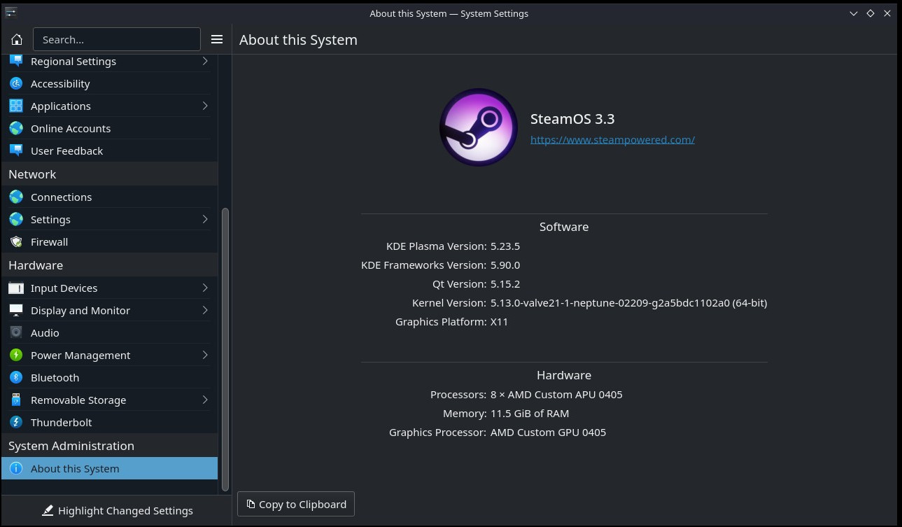Open the Audio settings page
The image size is (902, 527).
[109, 332]
